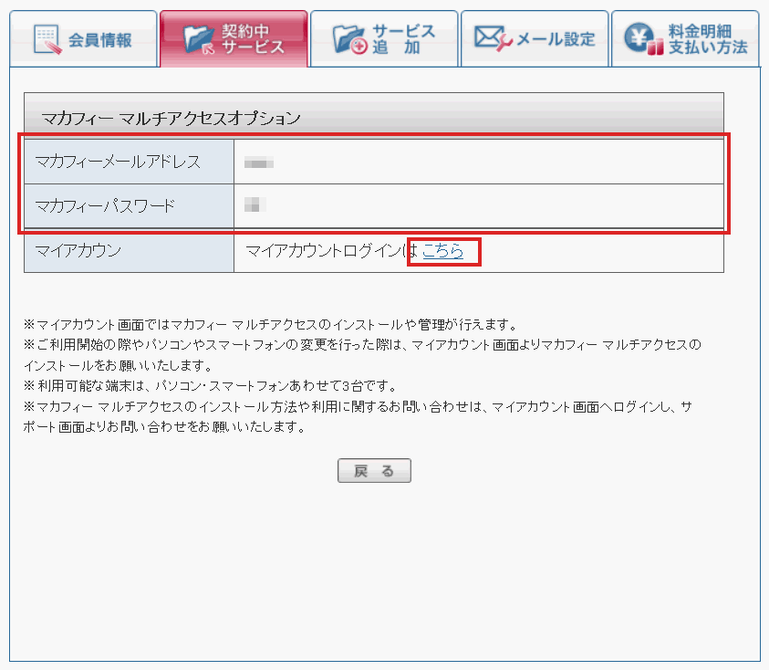Viewport: 769px width, 670px height.
Task: Click the envelope wrench icon on メール設定
Action: pos(494,38)
